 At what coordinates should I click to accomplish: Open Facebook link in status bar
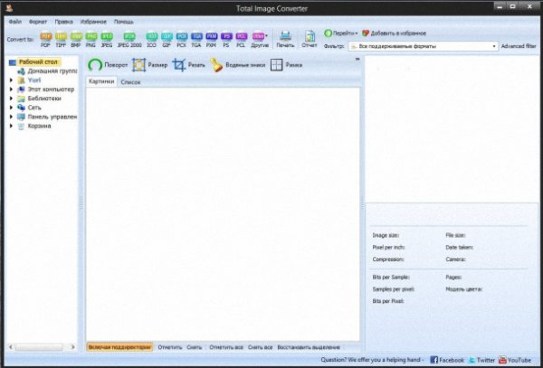click(447, 360)
